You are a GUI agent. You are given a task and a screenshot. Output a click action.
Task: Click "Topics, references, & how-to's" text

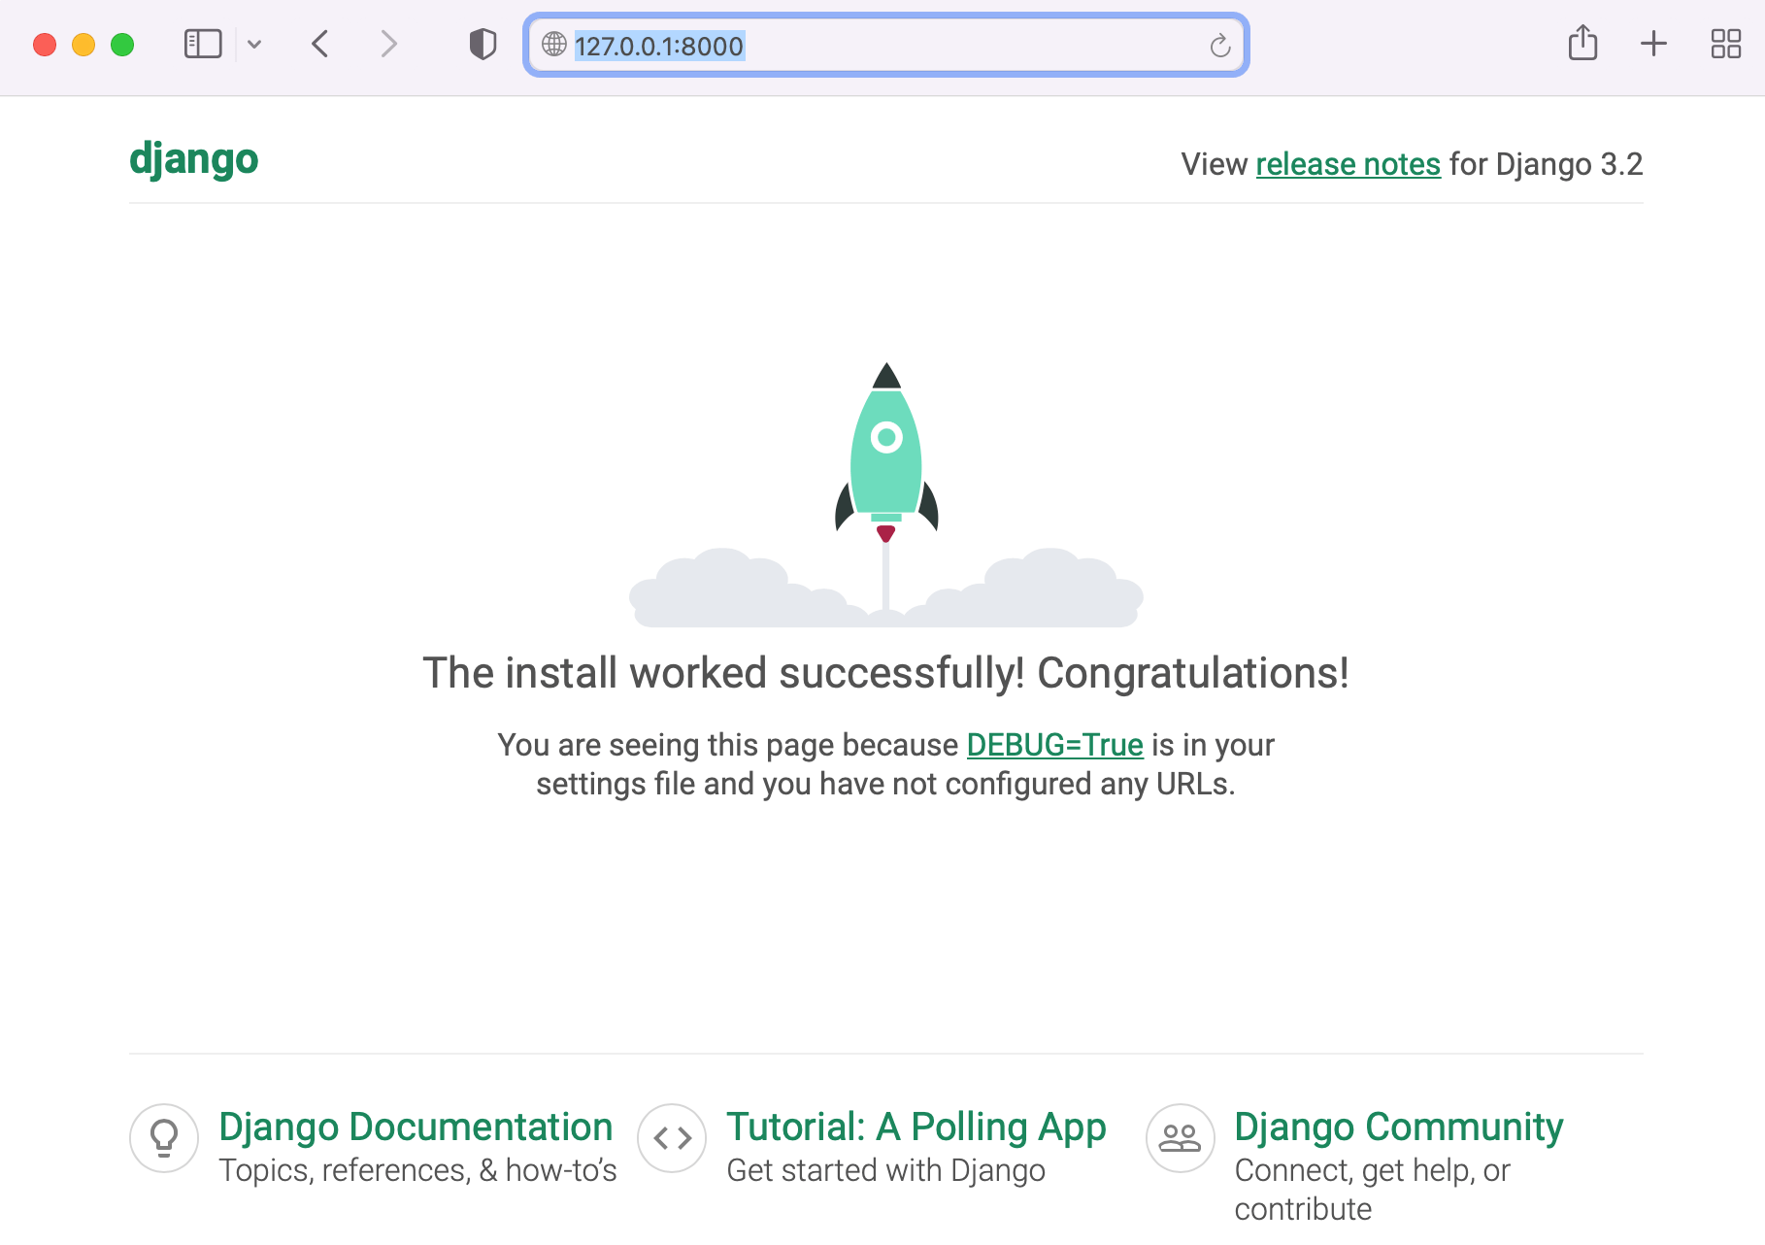pos(417,1170)
